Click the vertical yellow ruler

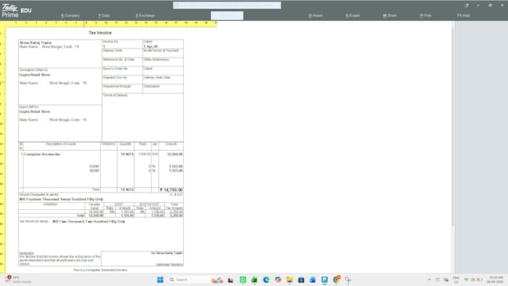tap(2, 149)
